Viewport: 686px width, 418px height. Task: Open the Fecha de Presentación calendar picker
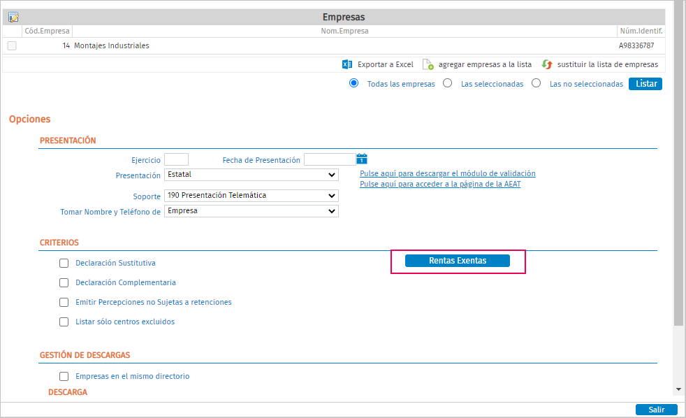pyautogui.click(x=362, y=159)
